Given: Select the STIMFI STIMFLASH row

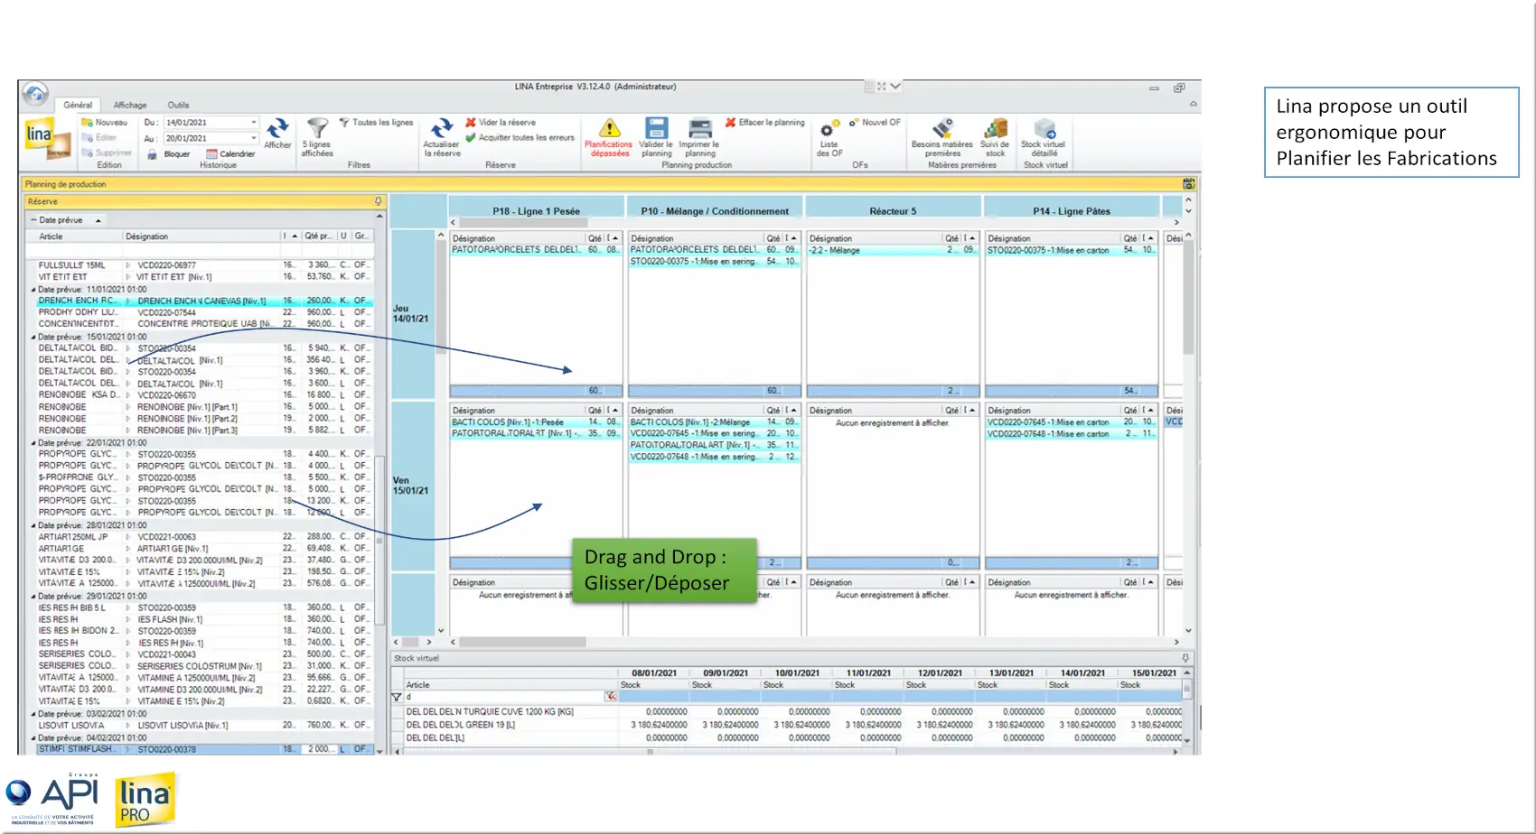Looking at the screenshot, I should 203,749.
